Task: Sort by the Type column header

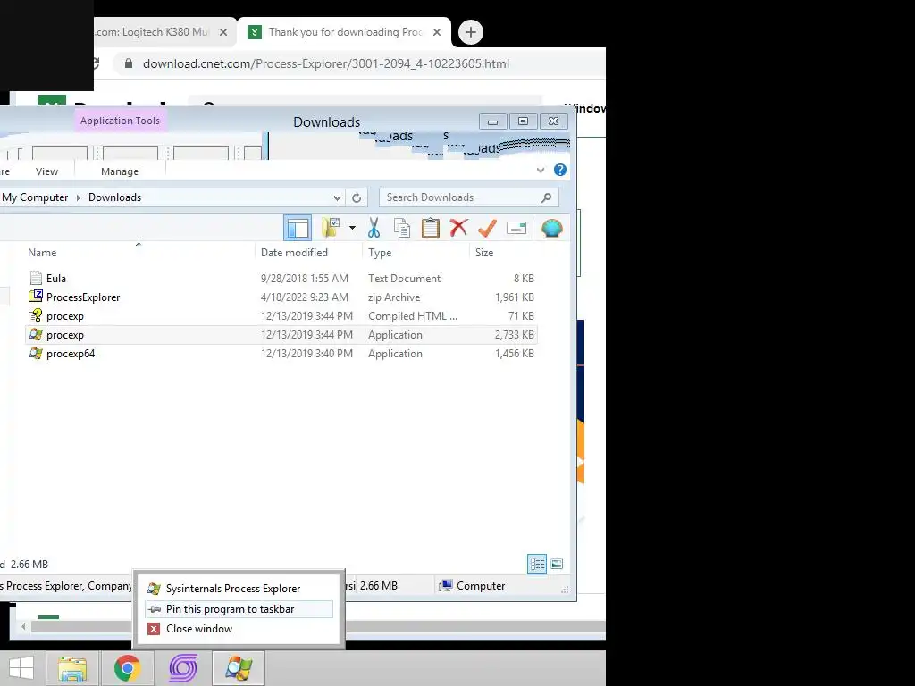Action: [380, 253]
